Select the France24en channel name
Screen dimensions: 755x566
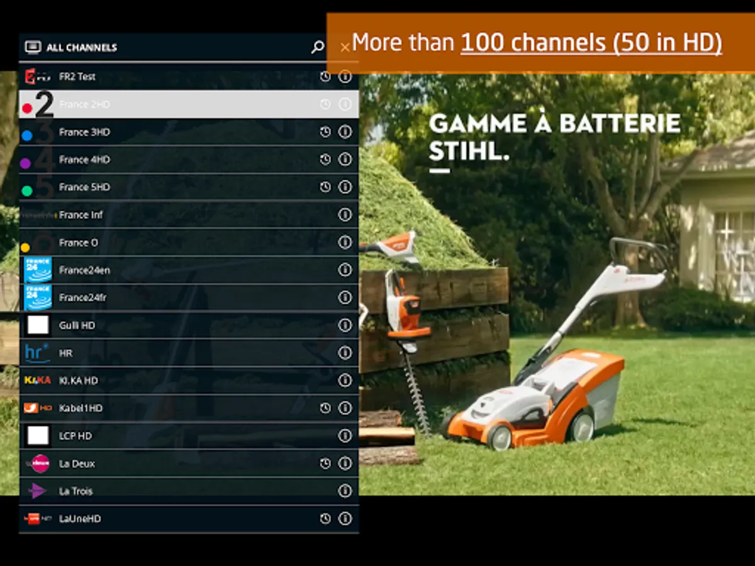(x=84, y=270)
